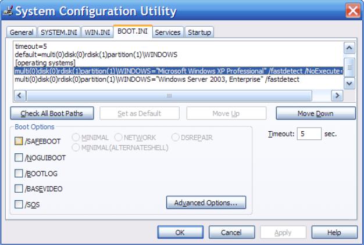This screenshot has width=364, height=245.
Task: Select the BOOT.INI tab
Action: click(133, 31)
